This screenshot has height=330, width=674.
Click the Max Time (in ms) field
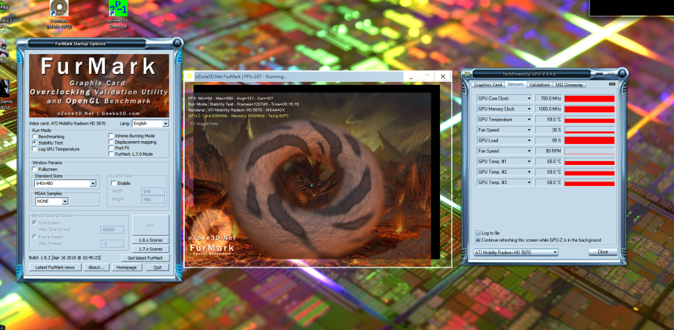[x=111, y=230]
